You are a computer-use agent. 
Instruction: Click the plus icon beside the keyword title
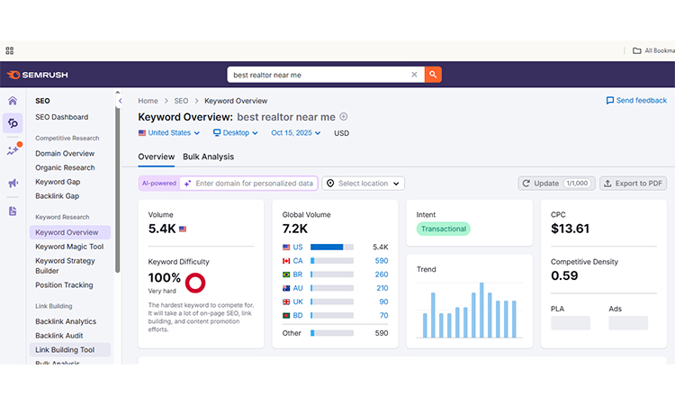tap(344, 117)
